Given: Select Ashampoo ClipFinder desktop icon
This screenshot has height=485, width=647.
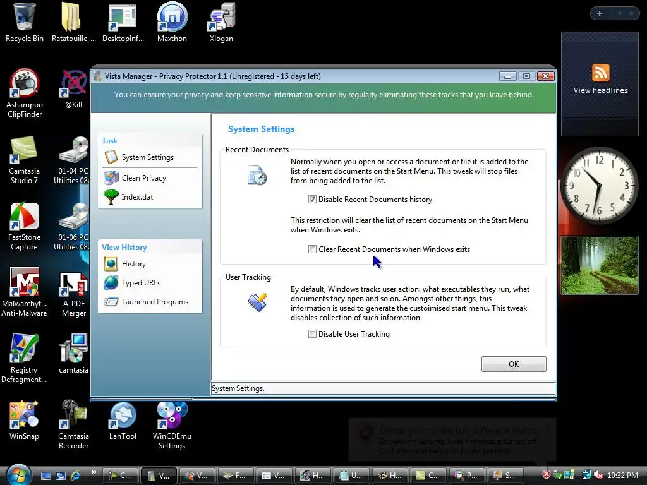Looking at the screenshot, I should [x=25, y=93].
